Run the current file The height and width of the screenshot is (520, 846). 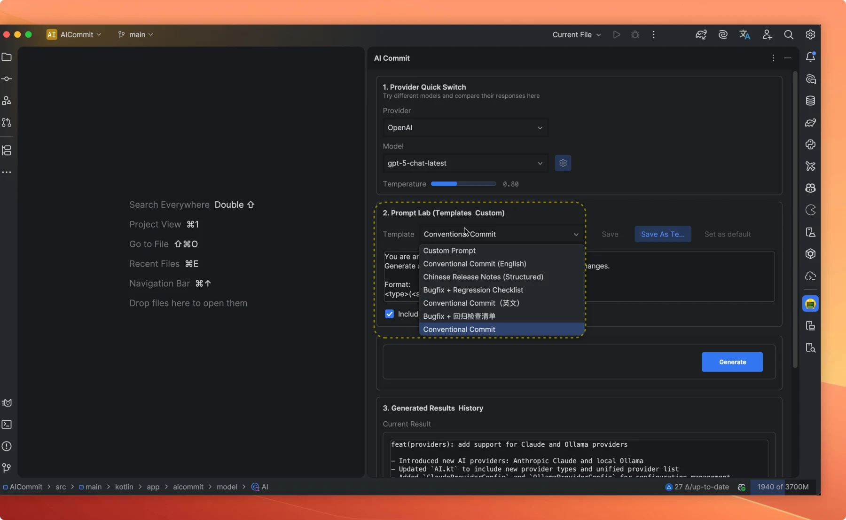click(617, 34)
